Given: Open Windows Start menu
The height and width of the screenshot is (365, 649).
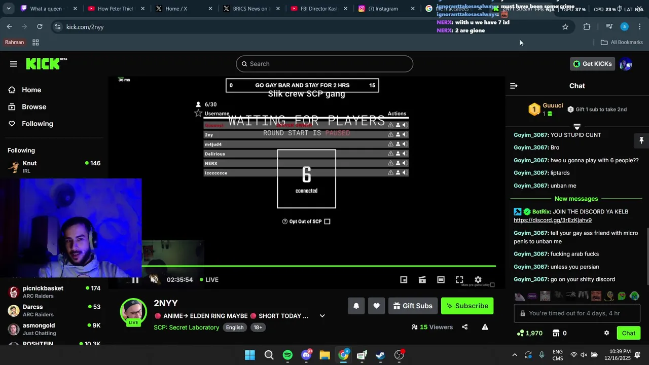Looking at the screenshot, I should (x=250, y=355).
